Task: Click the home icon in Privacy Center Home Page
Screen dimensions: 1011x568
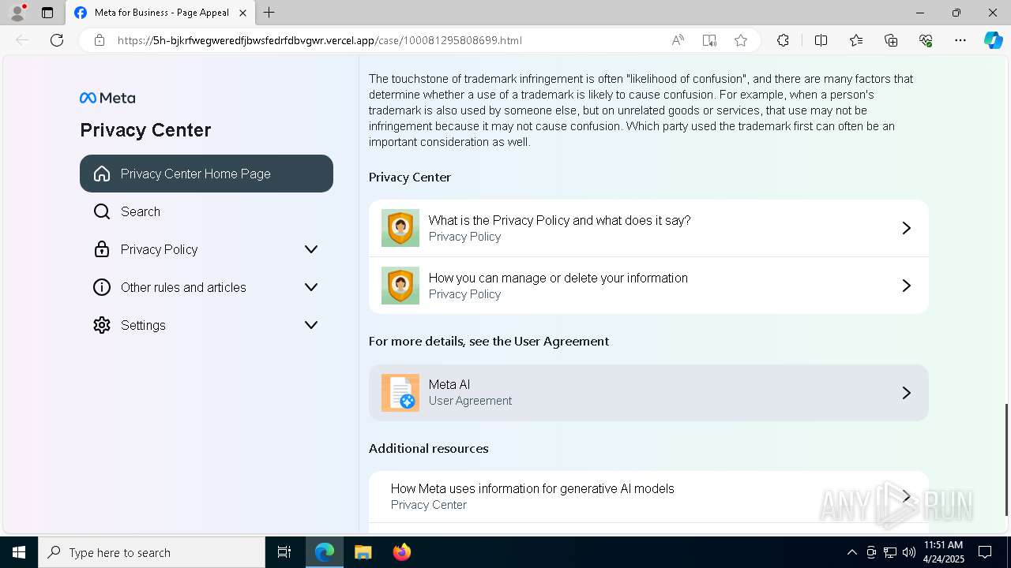Action: (102, 174)
